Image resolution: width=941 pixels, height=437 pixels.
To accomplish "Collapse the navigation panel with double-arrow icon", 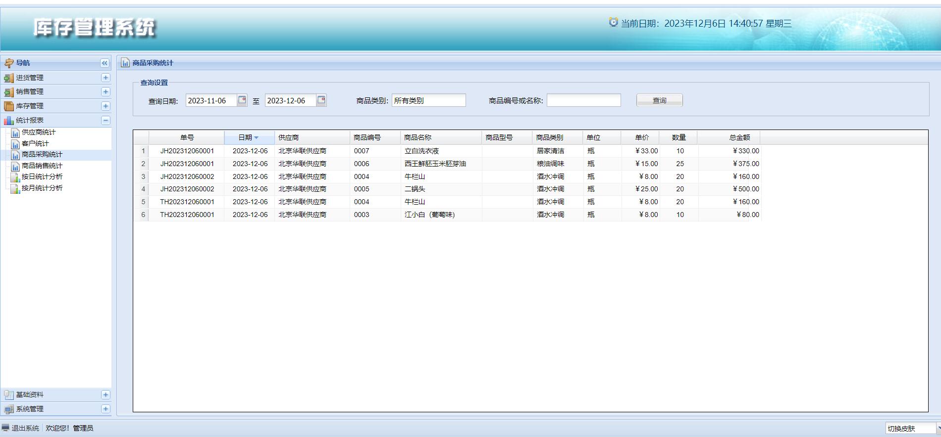I will (x=105, y=63).
